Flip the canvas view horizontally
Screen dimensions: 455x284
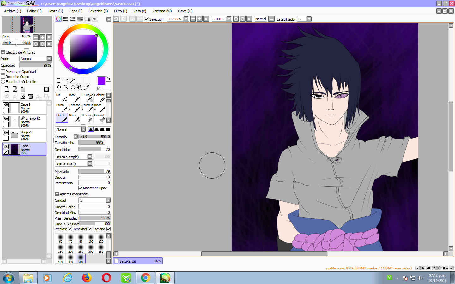click(x=271, y=19)
